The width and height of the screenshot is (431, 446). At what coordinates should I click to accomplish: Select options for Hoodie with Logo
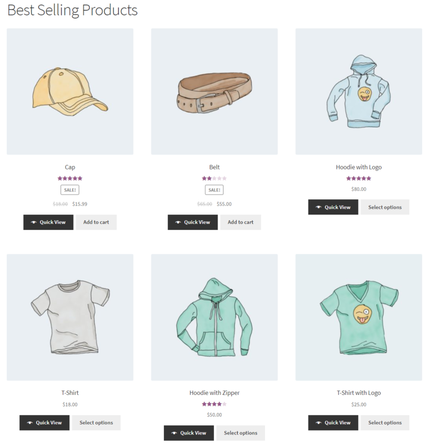click(x=385, y=207)
